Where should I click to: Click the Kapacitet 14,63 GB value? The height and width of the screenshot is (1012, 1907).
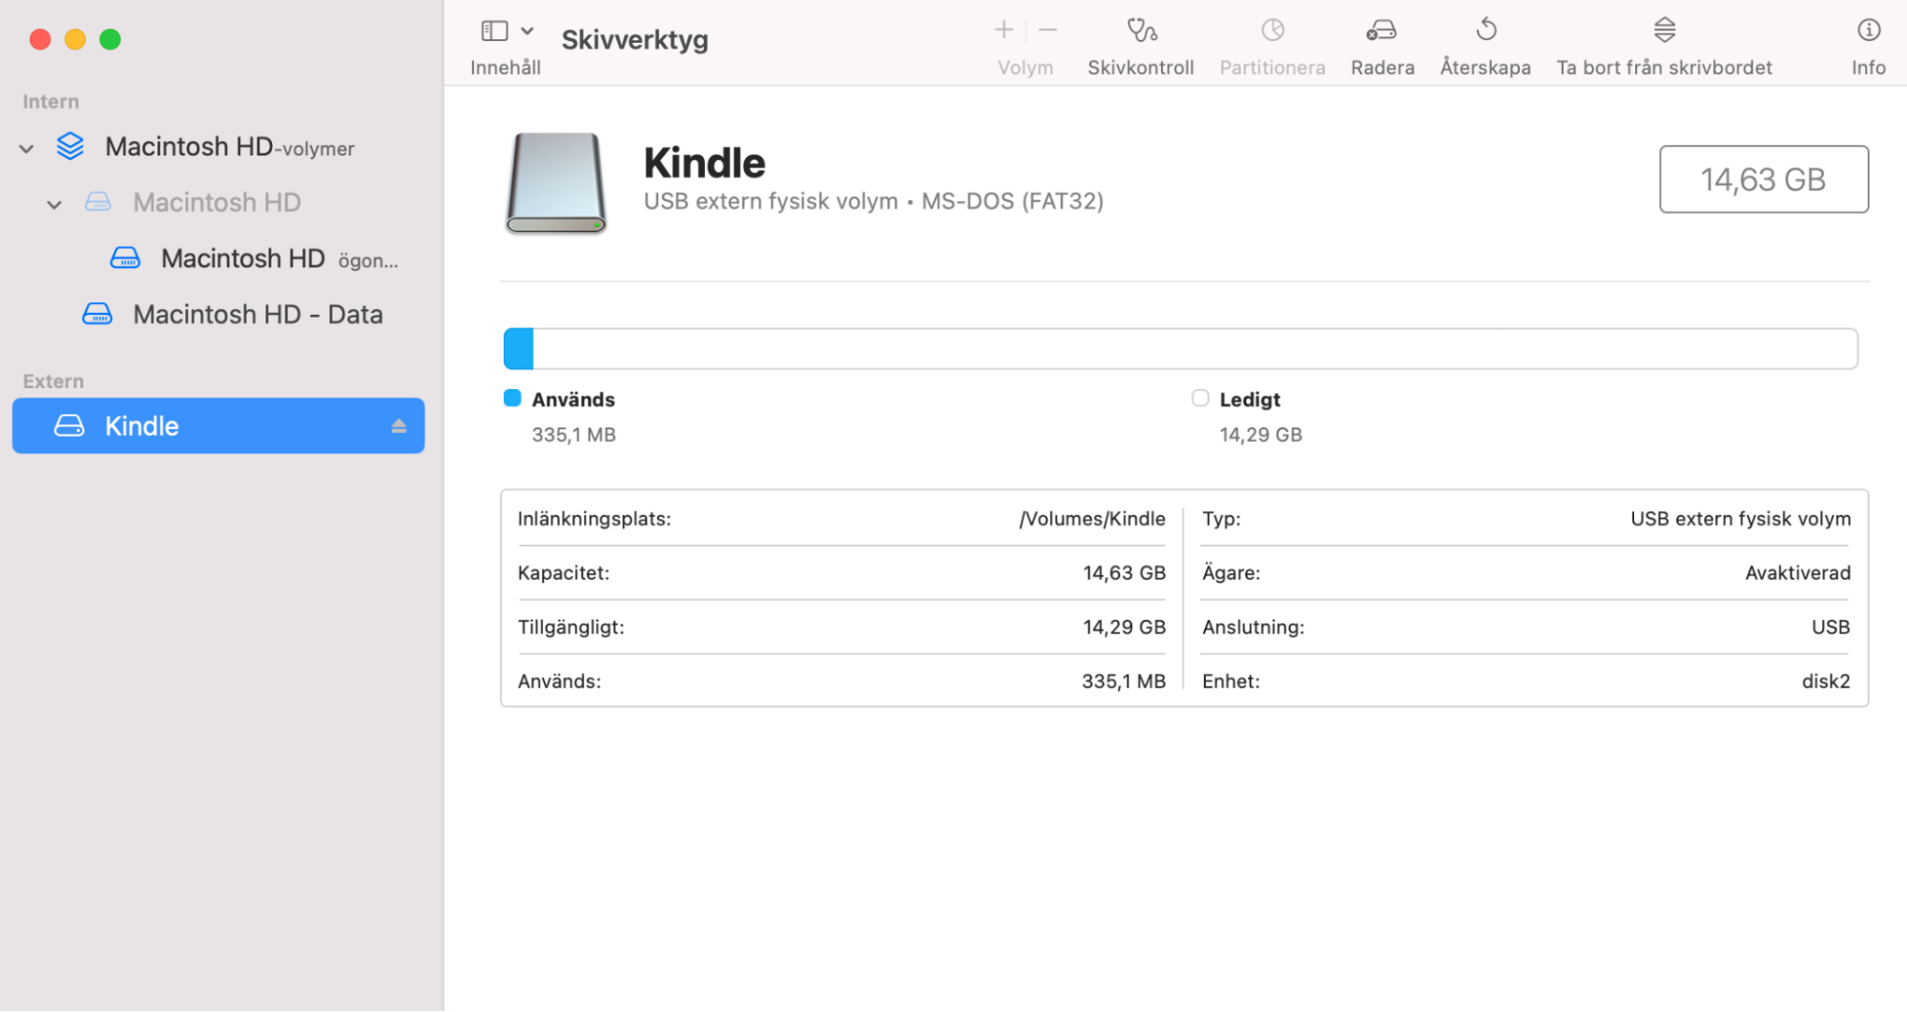[1124, 573]
